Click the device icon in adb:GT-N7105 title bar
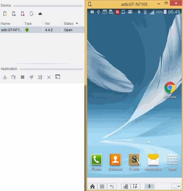Viewport: 183px width, 191px height. 90,4
